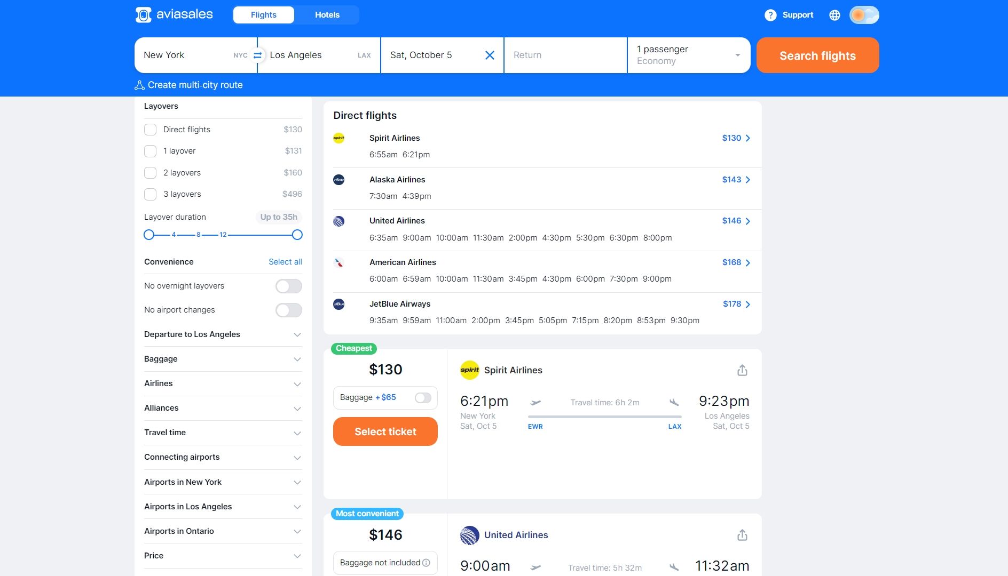
Task: Click the Los Angeles destination field
Action: tap(319, 55)
